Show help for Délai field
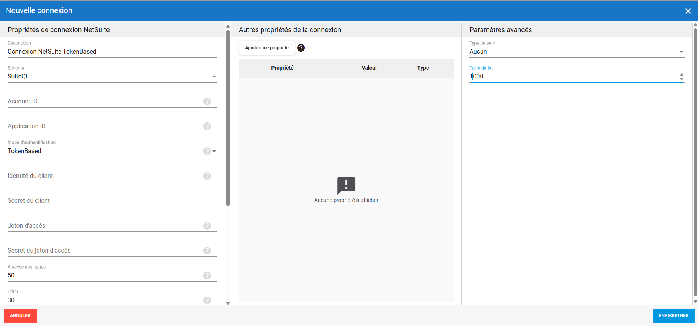 pos(207,300)
